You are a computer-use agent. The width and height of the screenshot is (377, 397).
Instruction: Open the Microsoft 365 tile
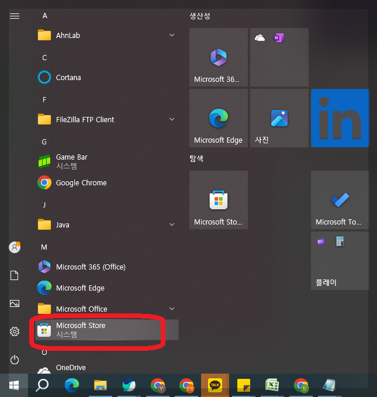[219, 57]
